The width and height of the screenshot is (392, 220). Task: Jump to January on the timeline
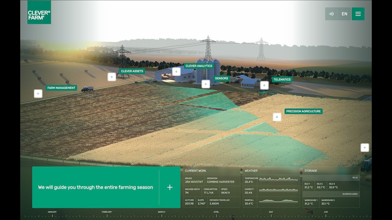point(52,212)
